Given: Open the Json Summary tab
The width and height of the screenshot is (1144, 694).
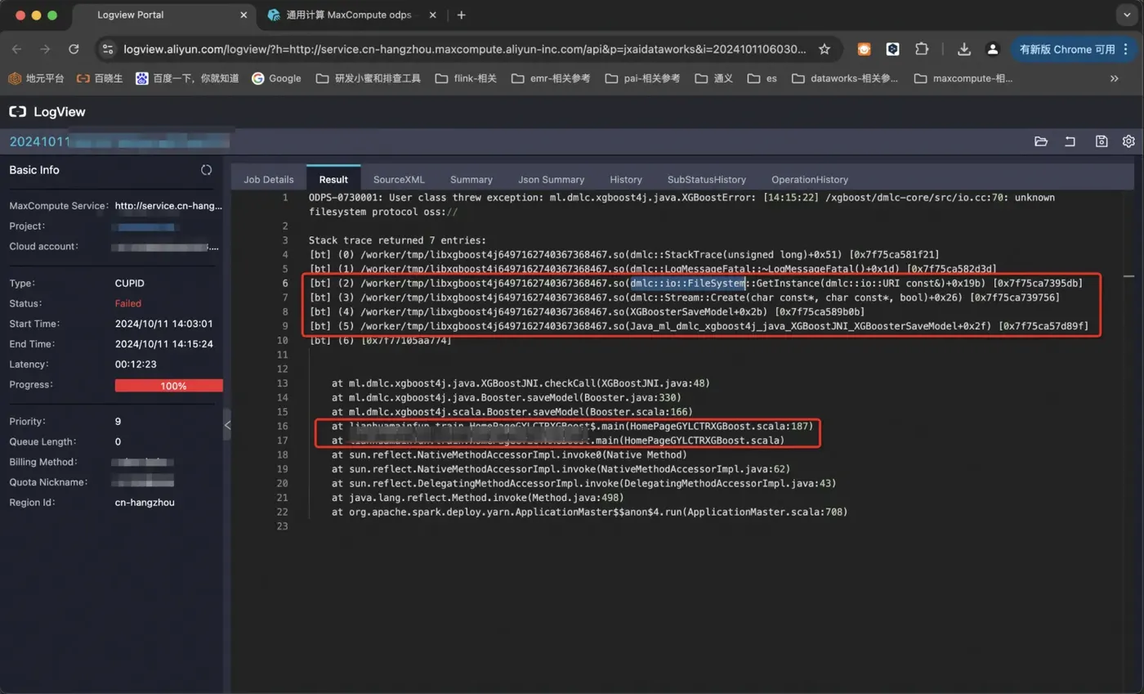Looking at the screenshot, I should (551, 179).
